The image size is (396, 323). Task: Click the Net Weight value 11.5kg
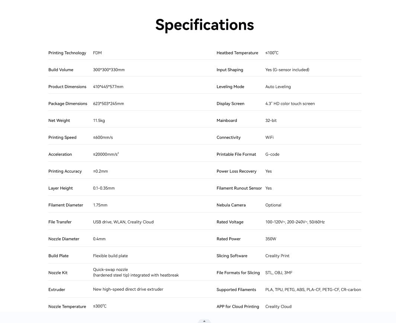click(99, 120)
